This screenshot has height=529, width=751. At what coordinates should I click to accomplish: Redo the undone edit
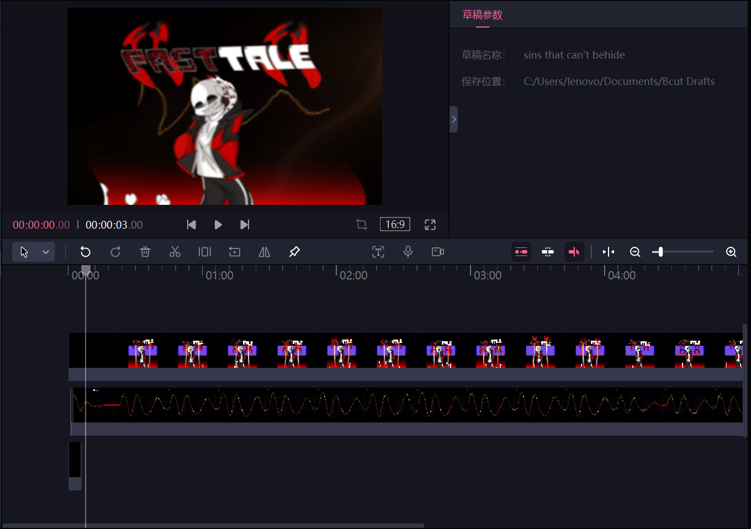click(x=115, y=252)
